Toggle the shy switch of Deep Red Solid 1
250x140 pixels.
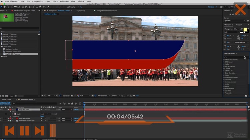[41, 118]
